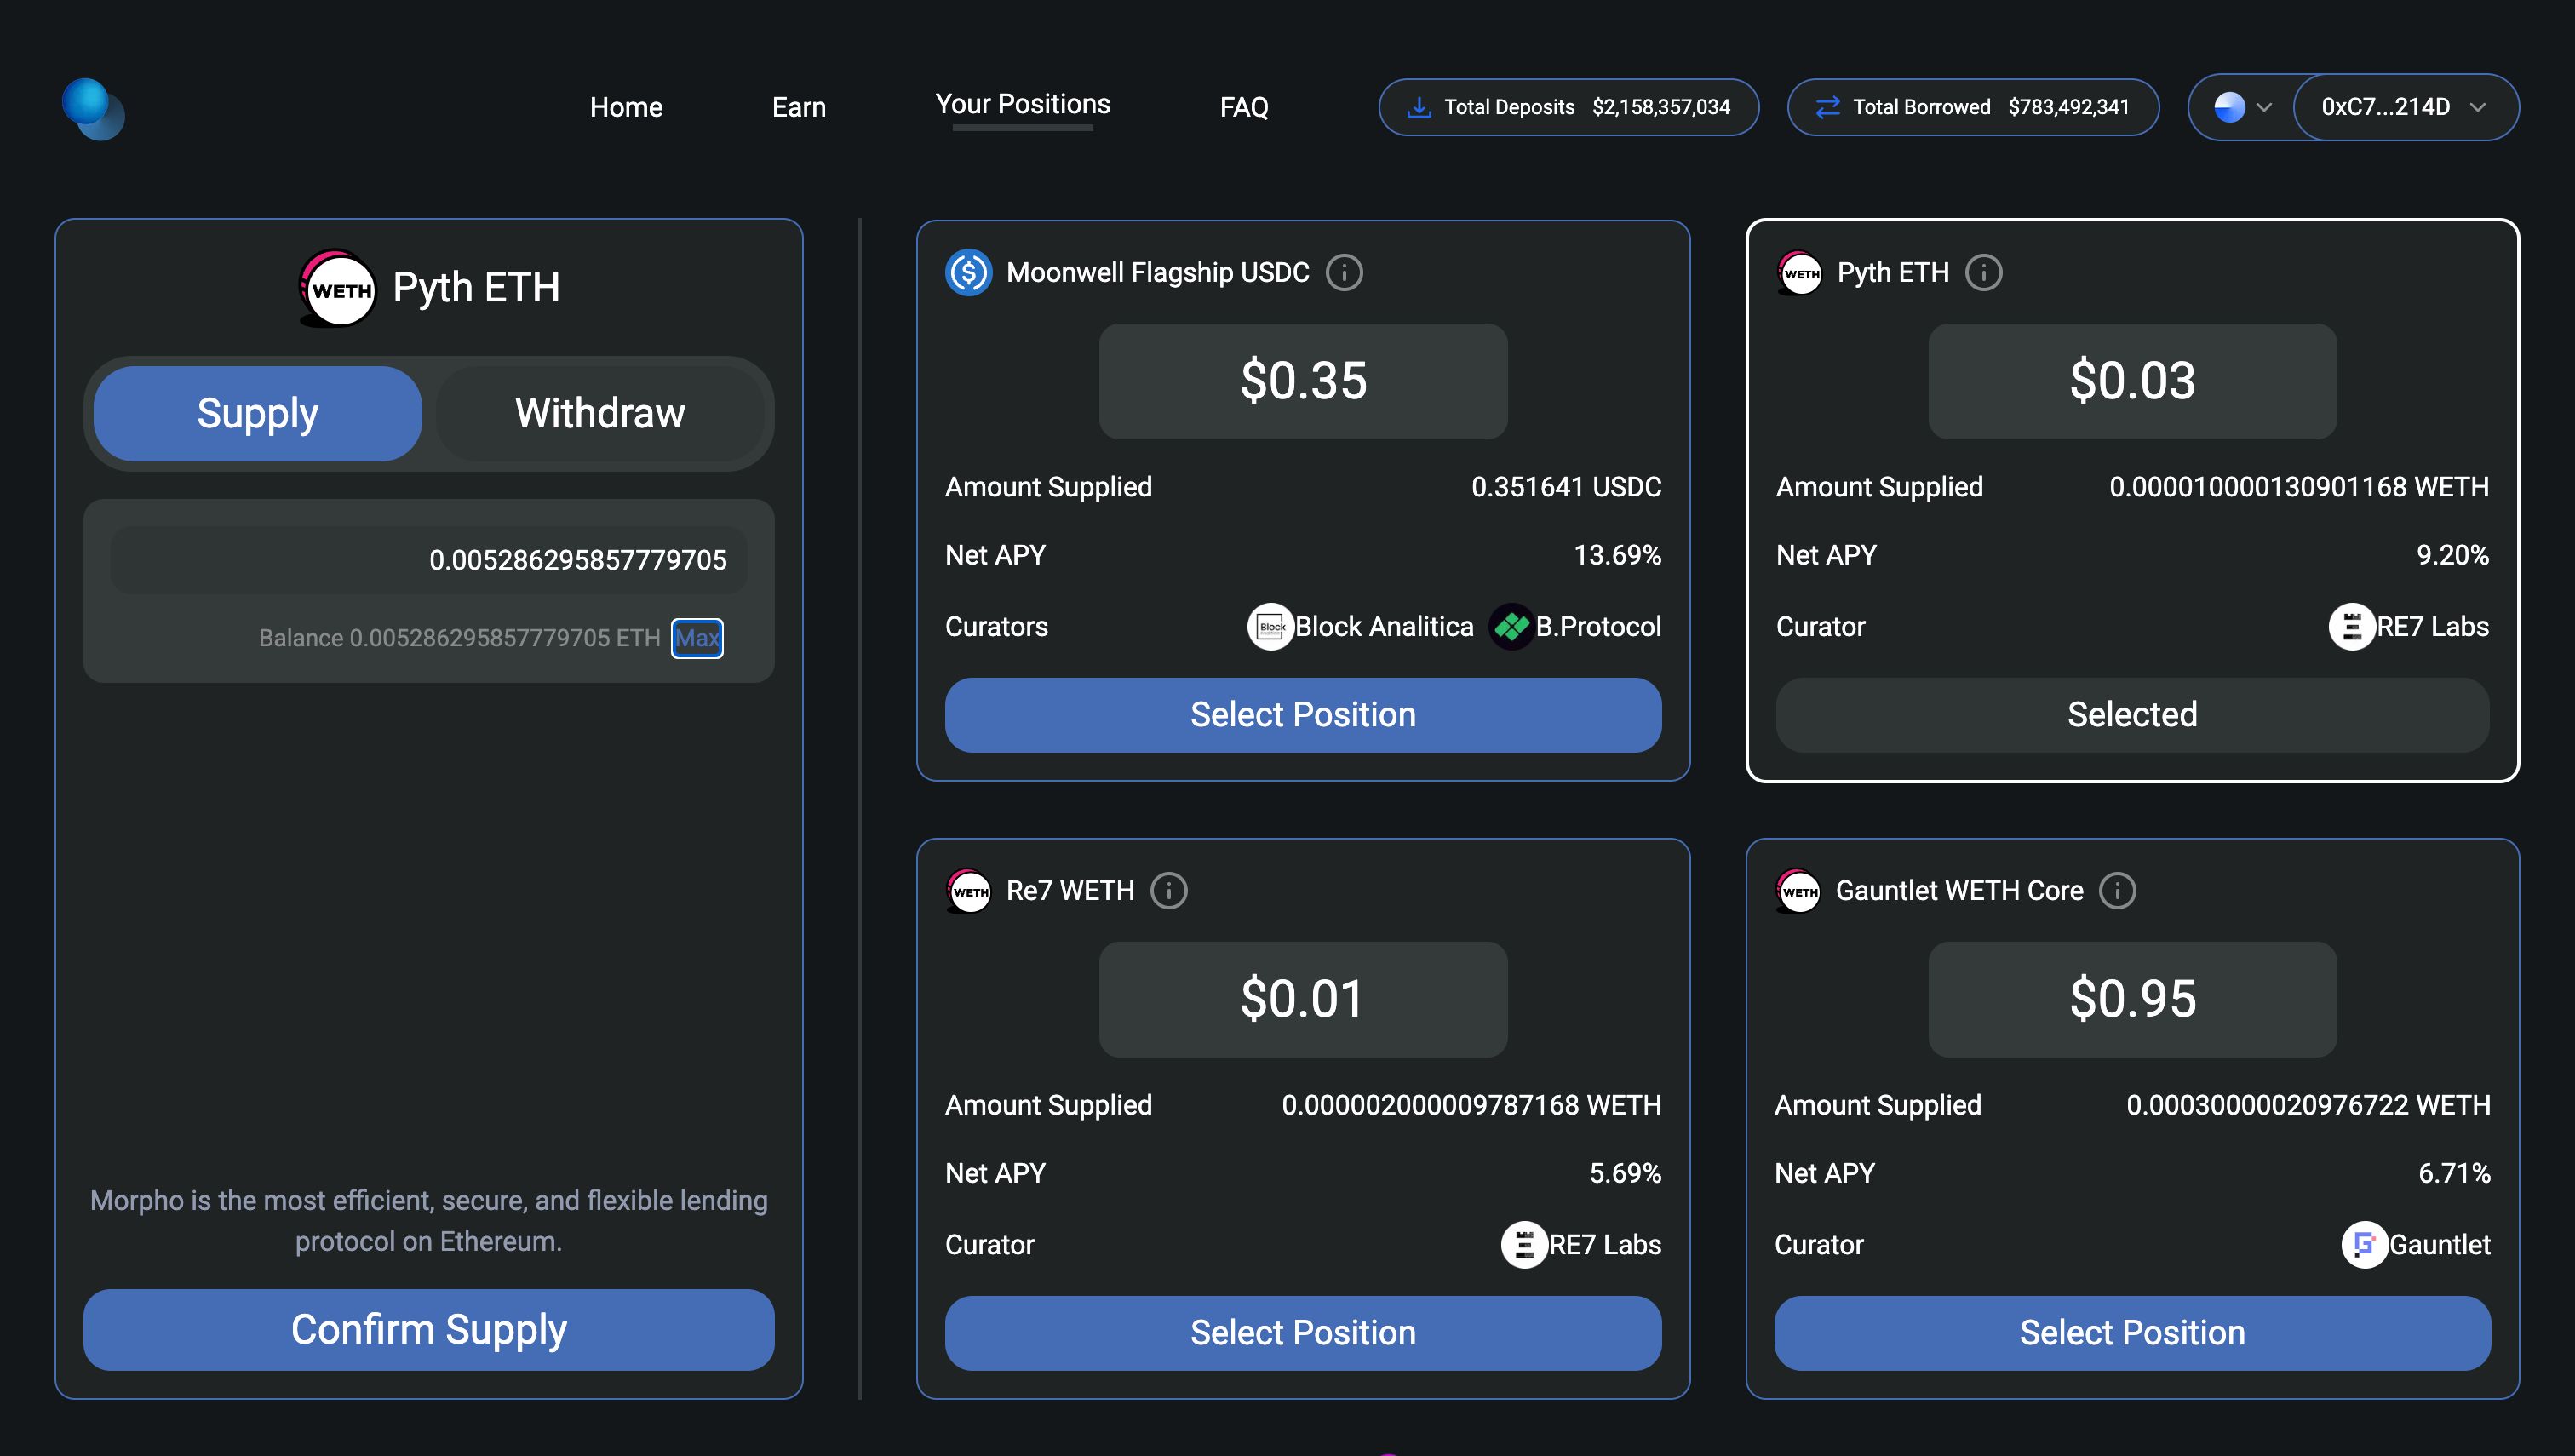
Task: Click Max balance button
Action: click(x=697, y=638)
